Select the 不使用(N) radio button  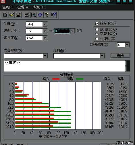pos(97,39)
